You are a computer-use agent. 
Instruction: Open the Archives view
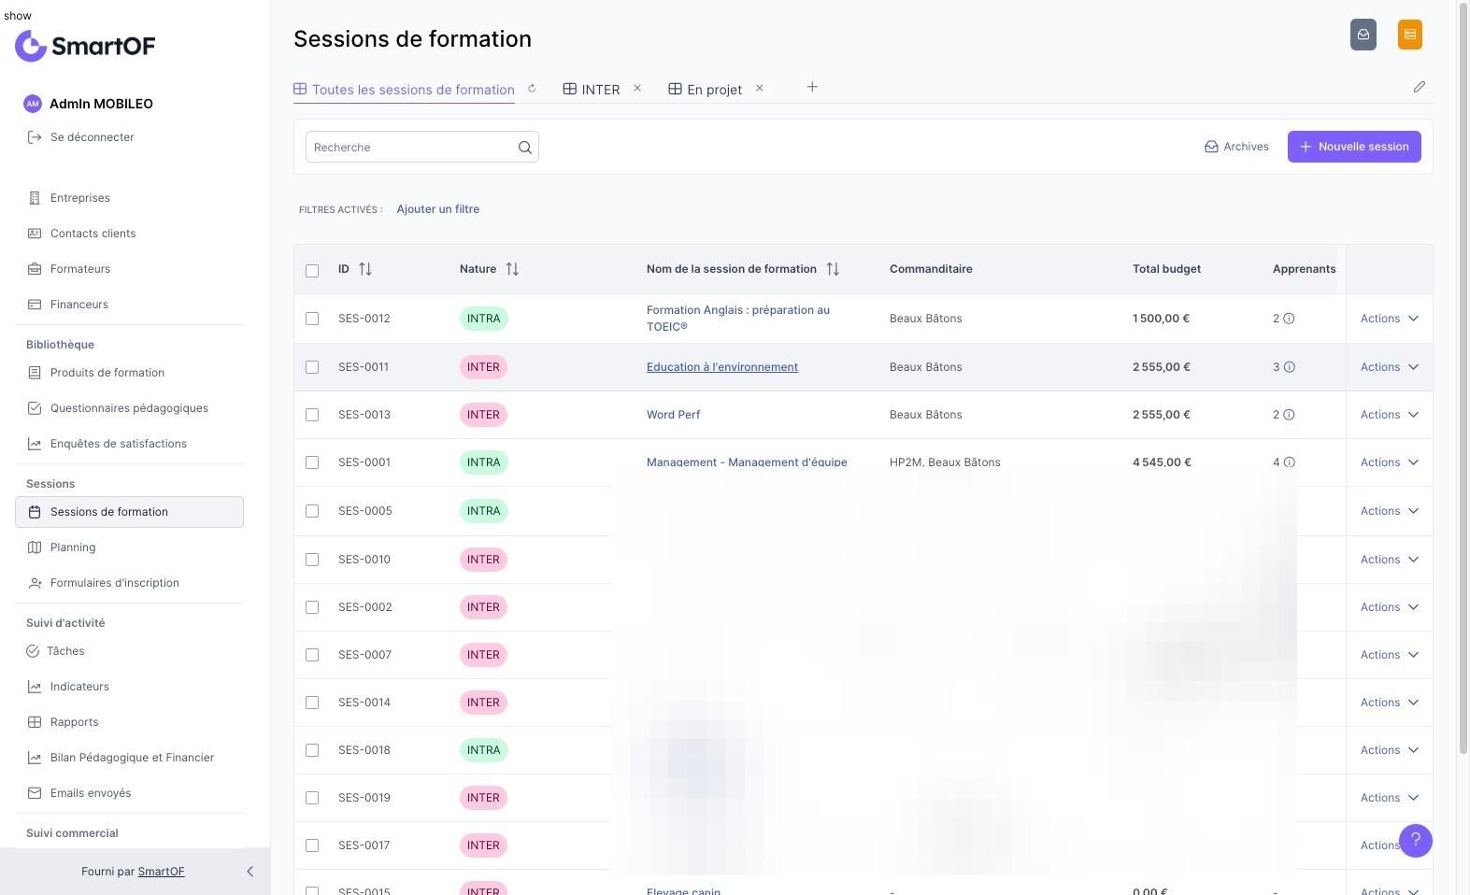click(x=1236, y=147)
